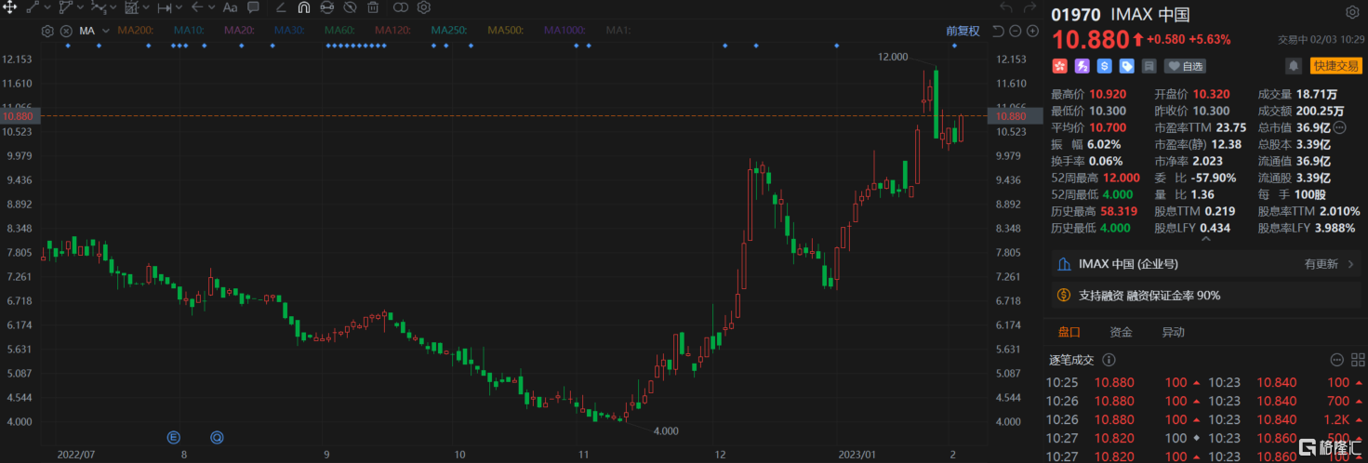Undo the last drawing action
1368x463 pixels.
click(x=1005, y=7)
